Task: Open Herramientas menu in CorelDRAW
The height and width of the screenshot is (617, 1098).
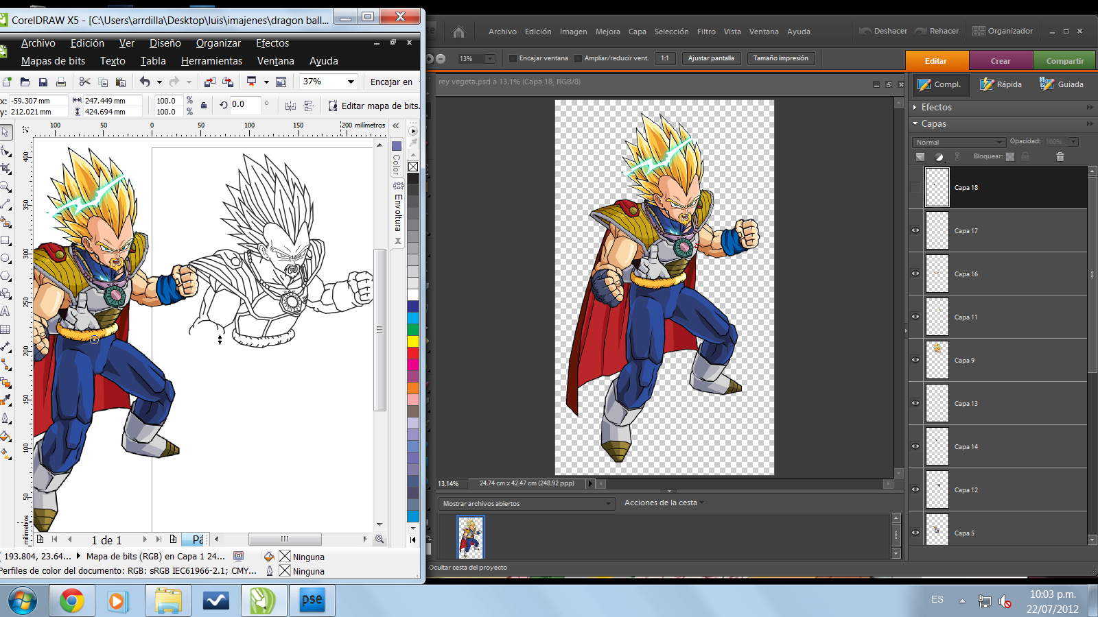Action: point(211,61)
